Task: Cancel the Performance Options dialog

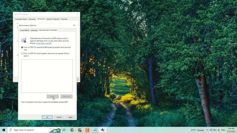Action: [59, 117]
